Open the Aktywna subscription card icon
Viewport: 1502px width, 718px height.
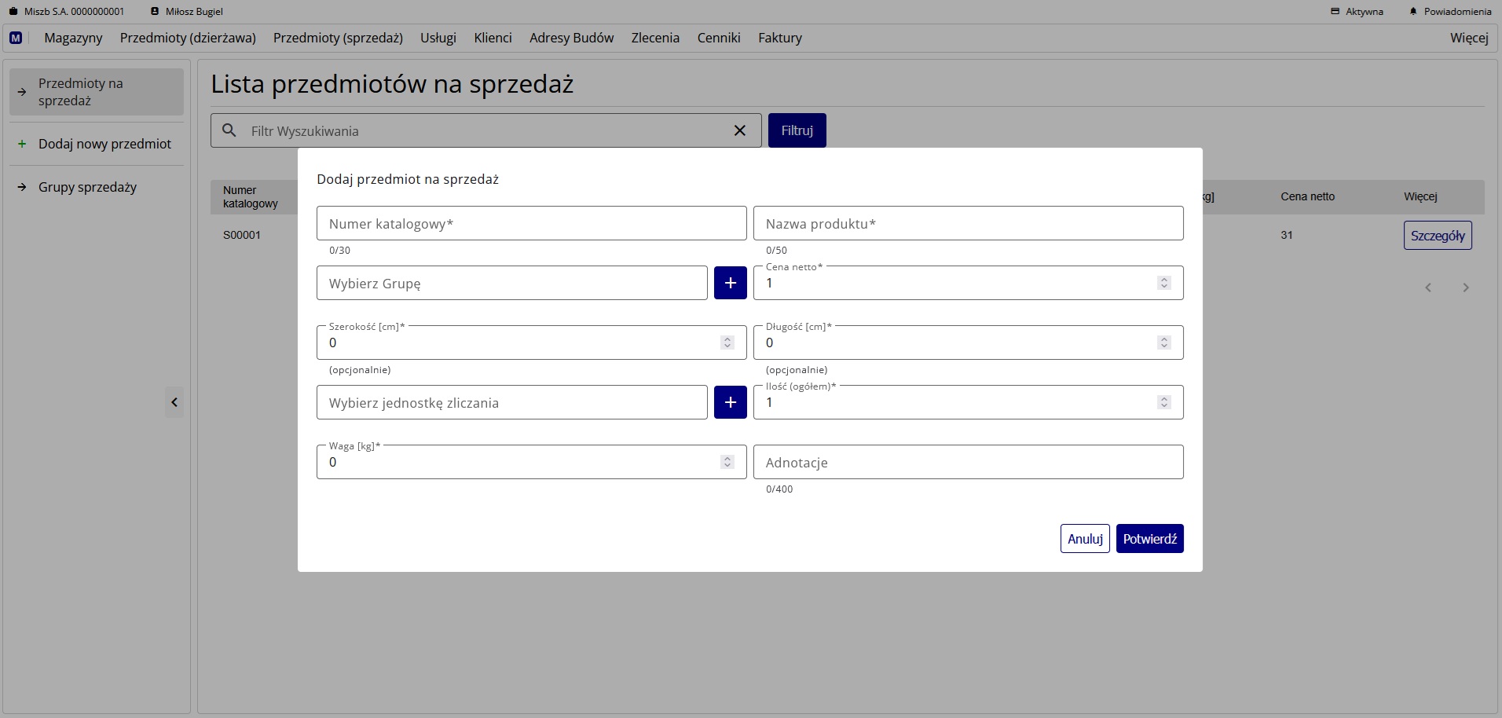pos(1335,11)
